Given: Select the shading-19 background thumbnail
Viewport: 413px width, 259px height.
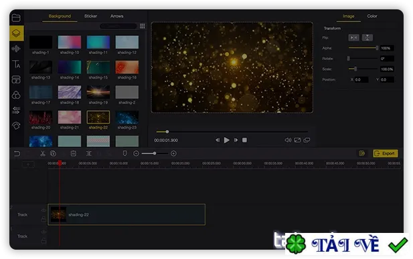Looking at the screenshot, I should coord(98,92).
